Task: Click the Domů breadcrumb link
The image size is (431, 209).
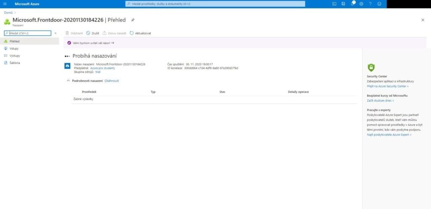Action: pos(8,13)
